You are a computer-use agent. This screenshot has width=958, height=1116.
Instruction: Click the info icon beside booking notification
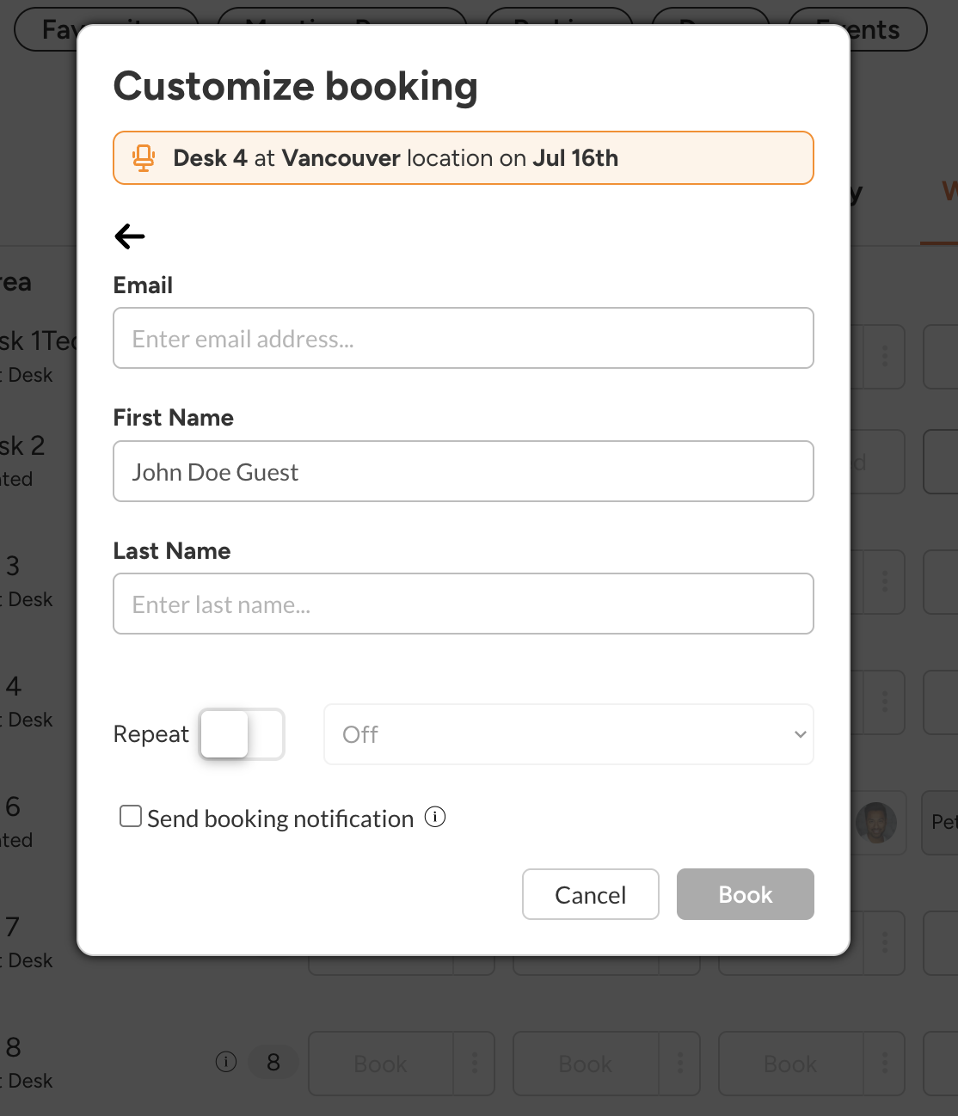pos(435,817)
